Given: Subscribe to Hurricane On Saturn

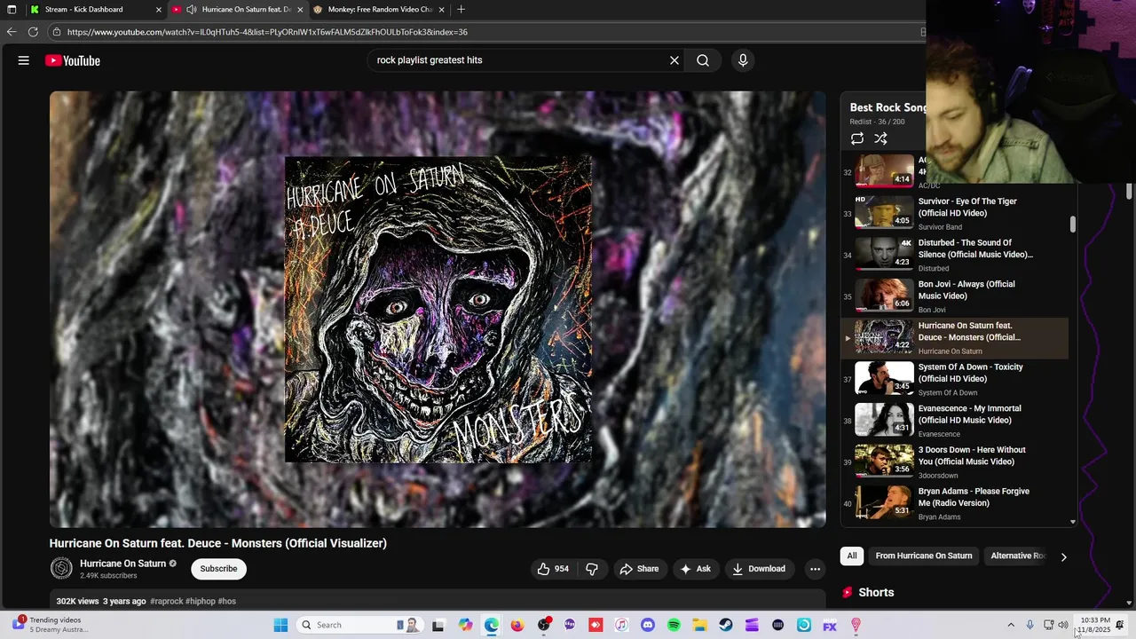Looking at the screenshot, I should pyautogui.click(x=218, y=569).
